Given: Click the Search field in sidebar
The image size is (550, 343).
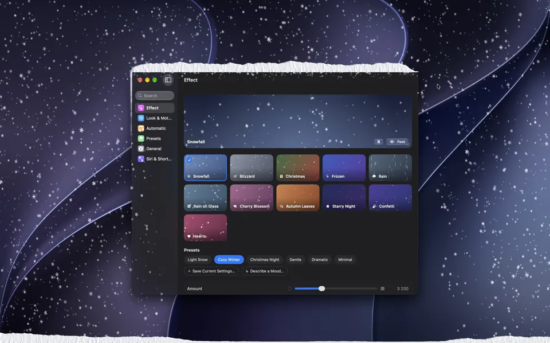Looking at the screenshot, I should point(155,95).
